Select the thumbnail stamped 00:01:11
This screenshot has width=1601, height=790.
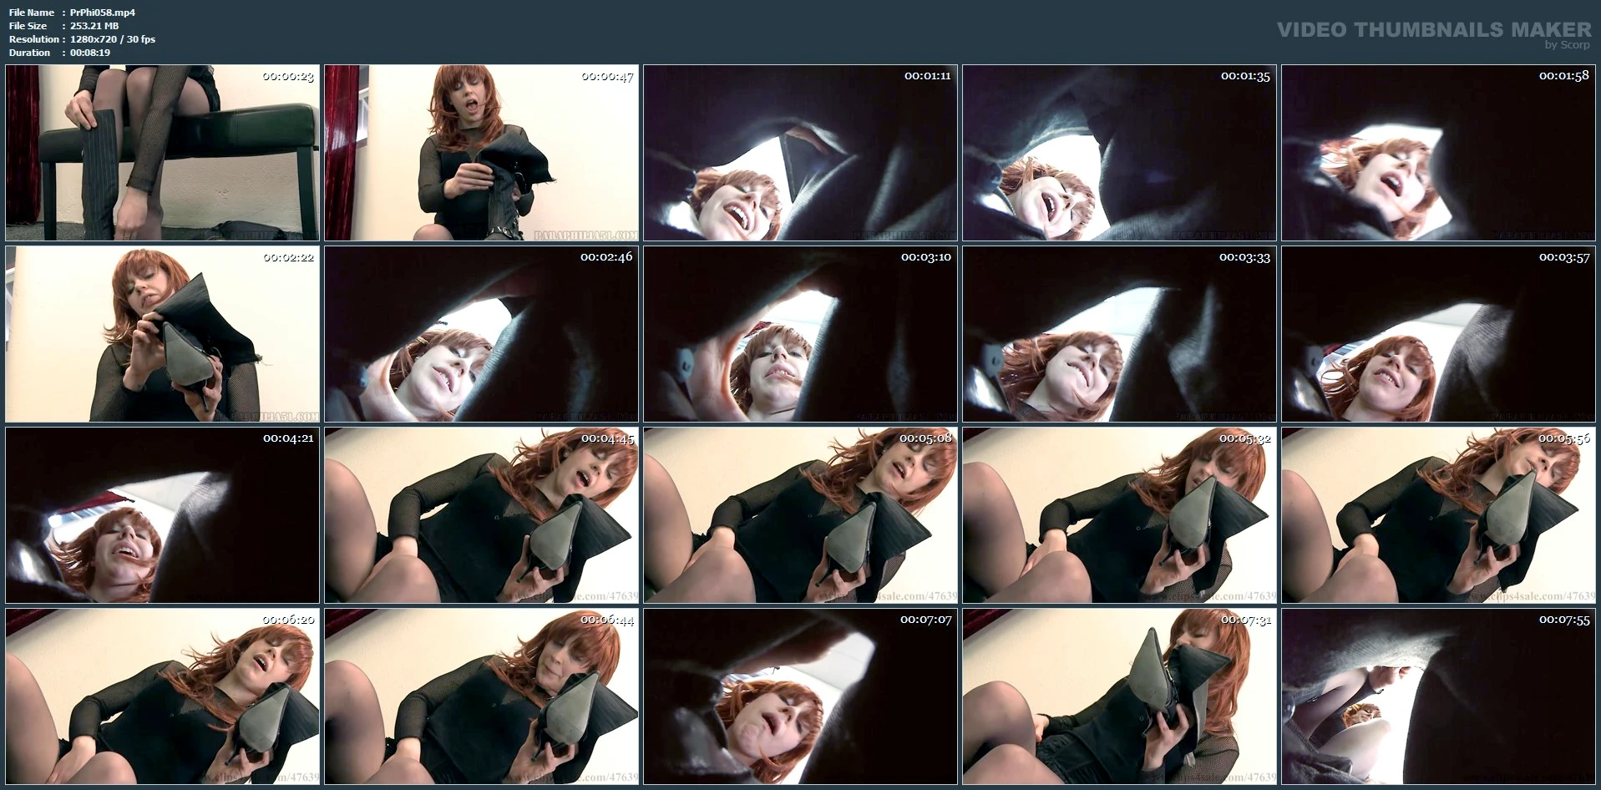801,153
